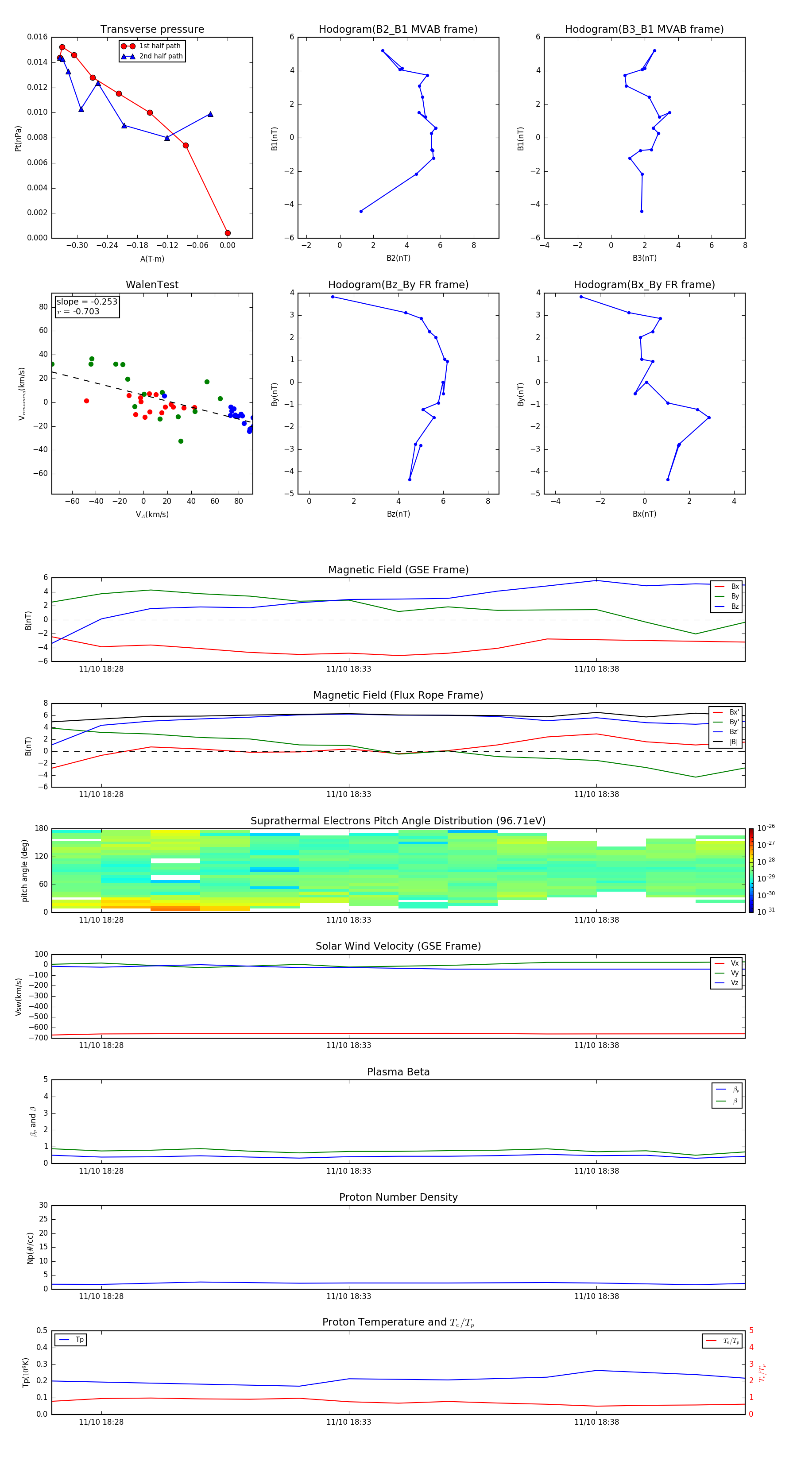Click the 'slope = -0.253' annotation
Viewport: 797px width, 1461px height.
[x=87, y=302]
